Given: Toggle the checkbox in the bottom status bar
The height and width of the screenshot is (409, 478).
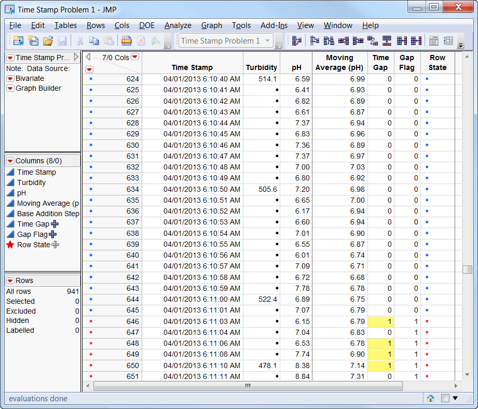Looking at the screenshot, I should (445, 398).
